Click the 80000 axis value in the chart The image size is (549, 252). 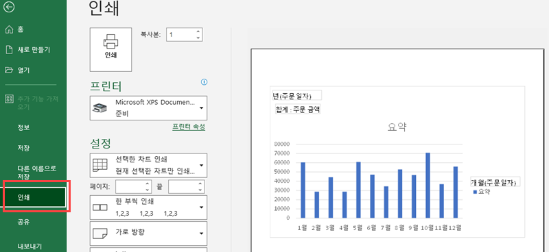pyautogui.click(x=283, y=144)
